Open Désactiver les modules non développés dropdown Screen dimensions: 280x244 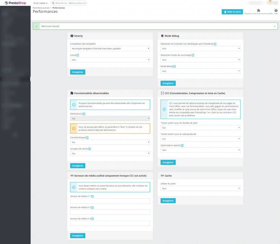tap(200, 48)
